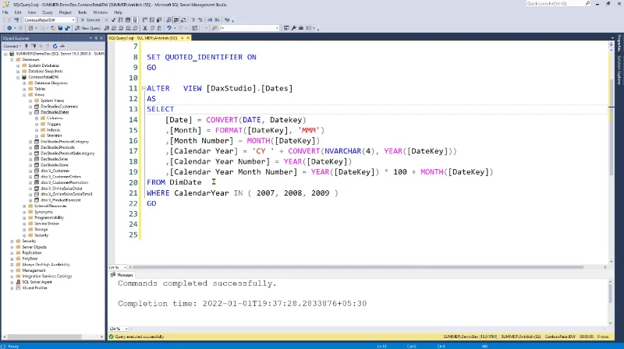This screenshot has height=349, width=624.
Task: Expand the Programmability folder
Action: (x=24, y=218)
